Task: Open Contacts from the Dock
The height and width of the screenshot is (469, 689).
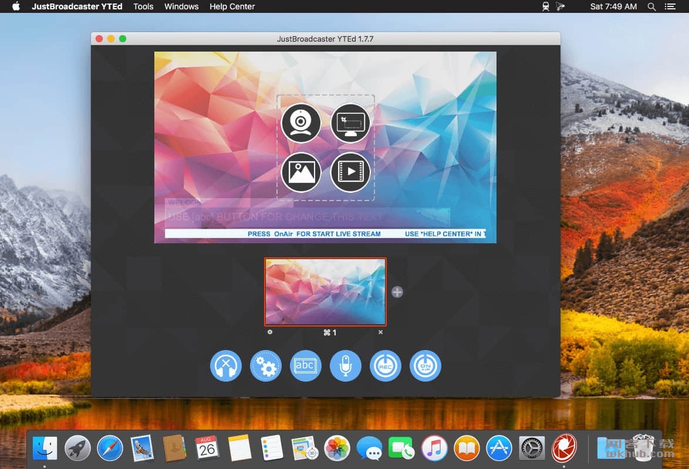Action: tap(174, 448)
